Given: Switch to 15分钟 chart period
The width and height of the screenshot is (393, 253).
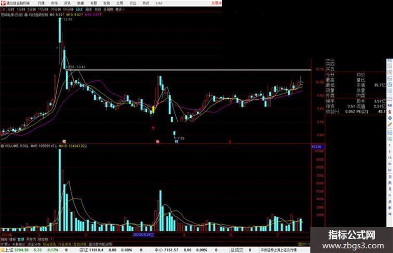Looking at the screenshot, I should point(43,9).
